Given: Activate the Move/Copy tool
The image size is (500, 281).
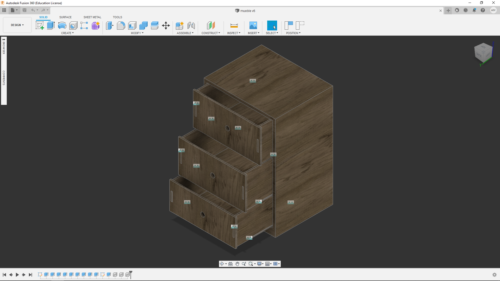Looking at the screenshot, I should [166, 25].
